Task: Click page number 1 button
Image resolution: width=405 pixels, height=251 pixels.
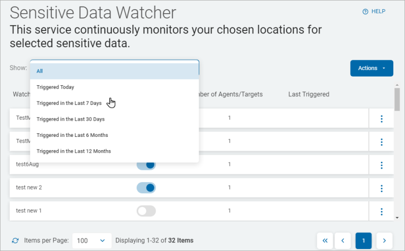Action: tap(363, 240)
